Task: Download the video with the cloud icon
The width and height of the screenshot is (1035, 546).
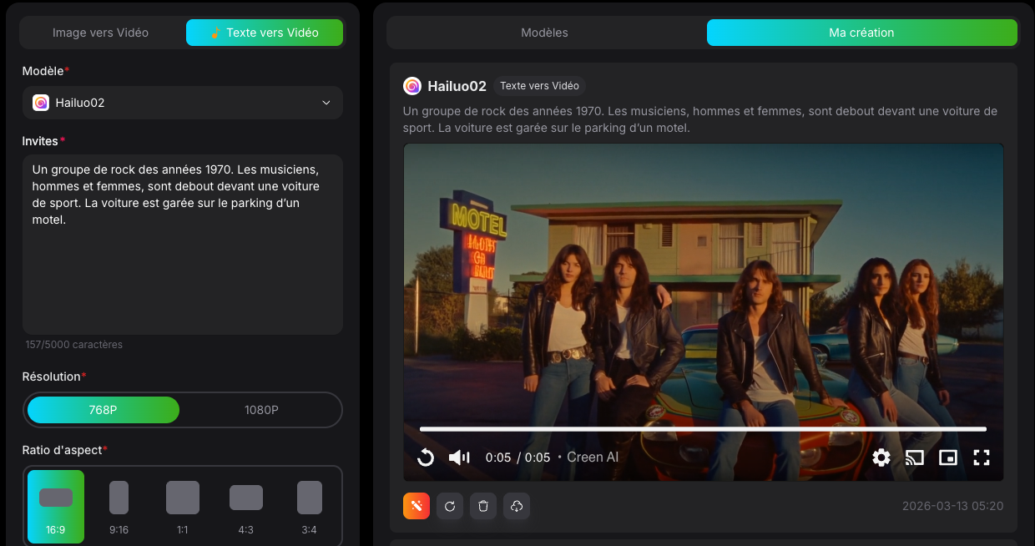Action: pyautogui.click(x=517, y=506)
